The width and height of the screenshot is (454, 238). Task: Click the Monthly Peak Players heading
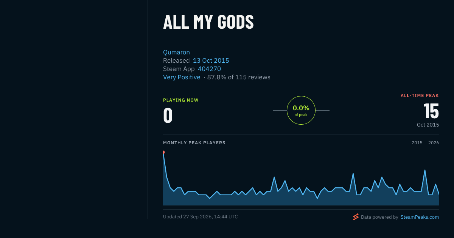[x=194, y=143]
